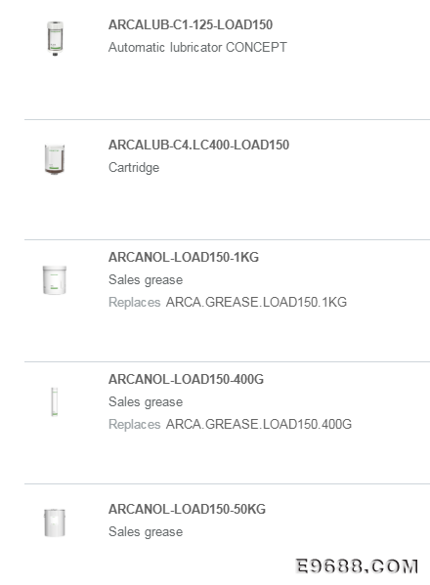Click the 'Automatic lubricator CONCEPT' description
Viewport: 430px width, 585px height.
coord(197,48)
